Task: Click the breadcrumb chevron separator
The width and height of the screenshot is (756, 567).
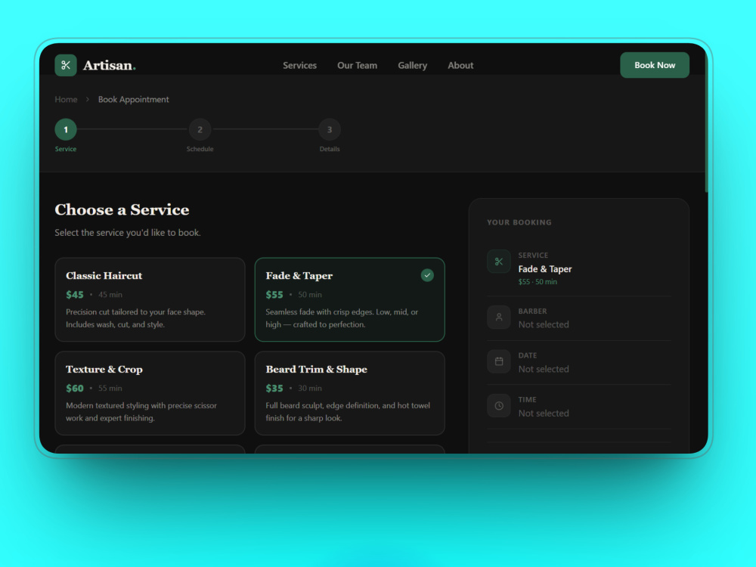Action: (x=88, y=99)
